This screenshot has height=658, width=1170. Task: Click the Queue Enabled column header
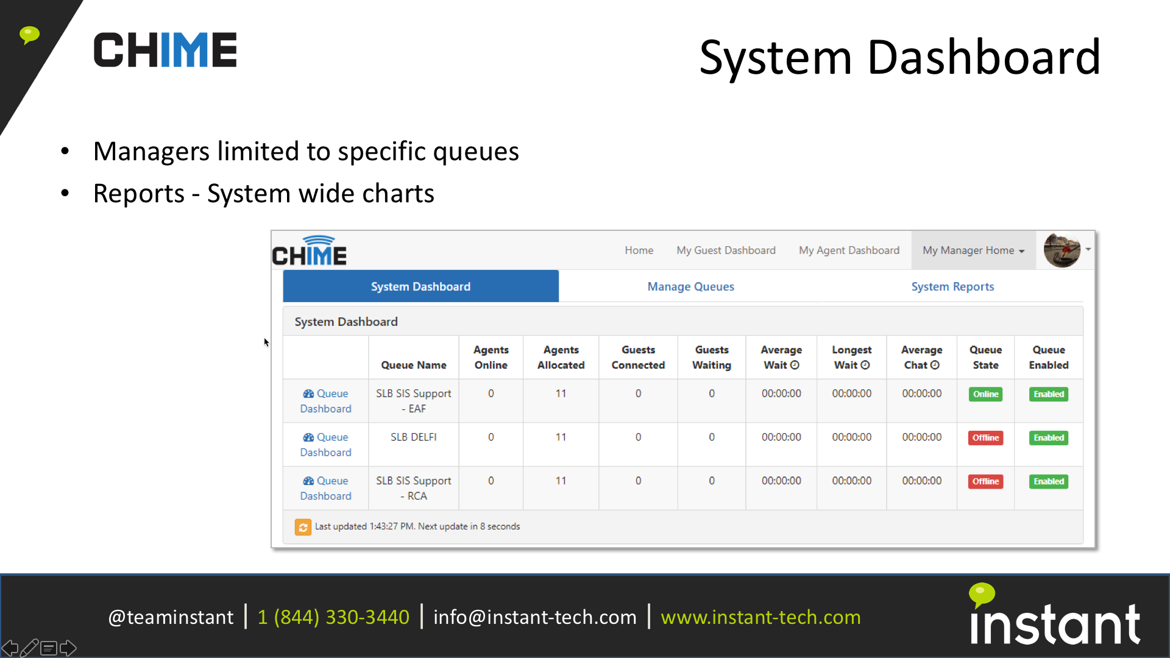1049,358
